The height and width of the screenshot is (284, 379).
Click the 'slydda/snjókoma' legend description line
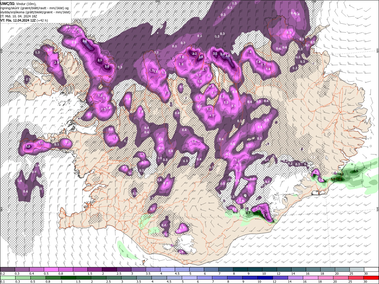[35, 12]
